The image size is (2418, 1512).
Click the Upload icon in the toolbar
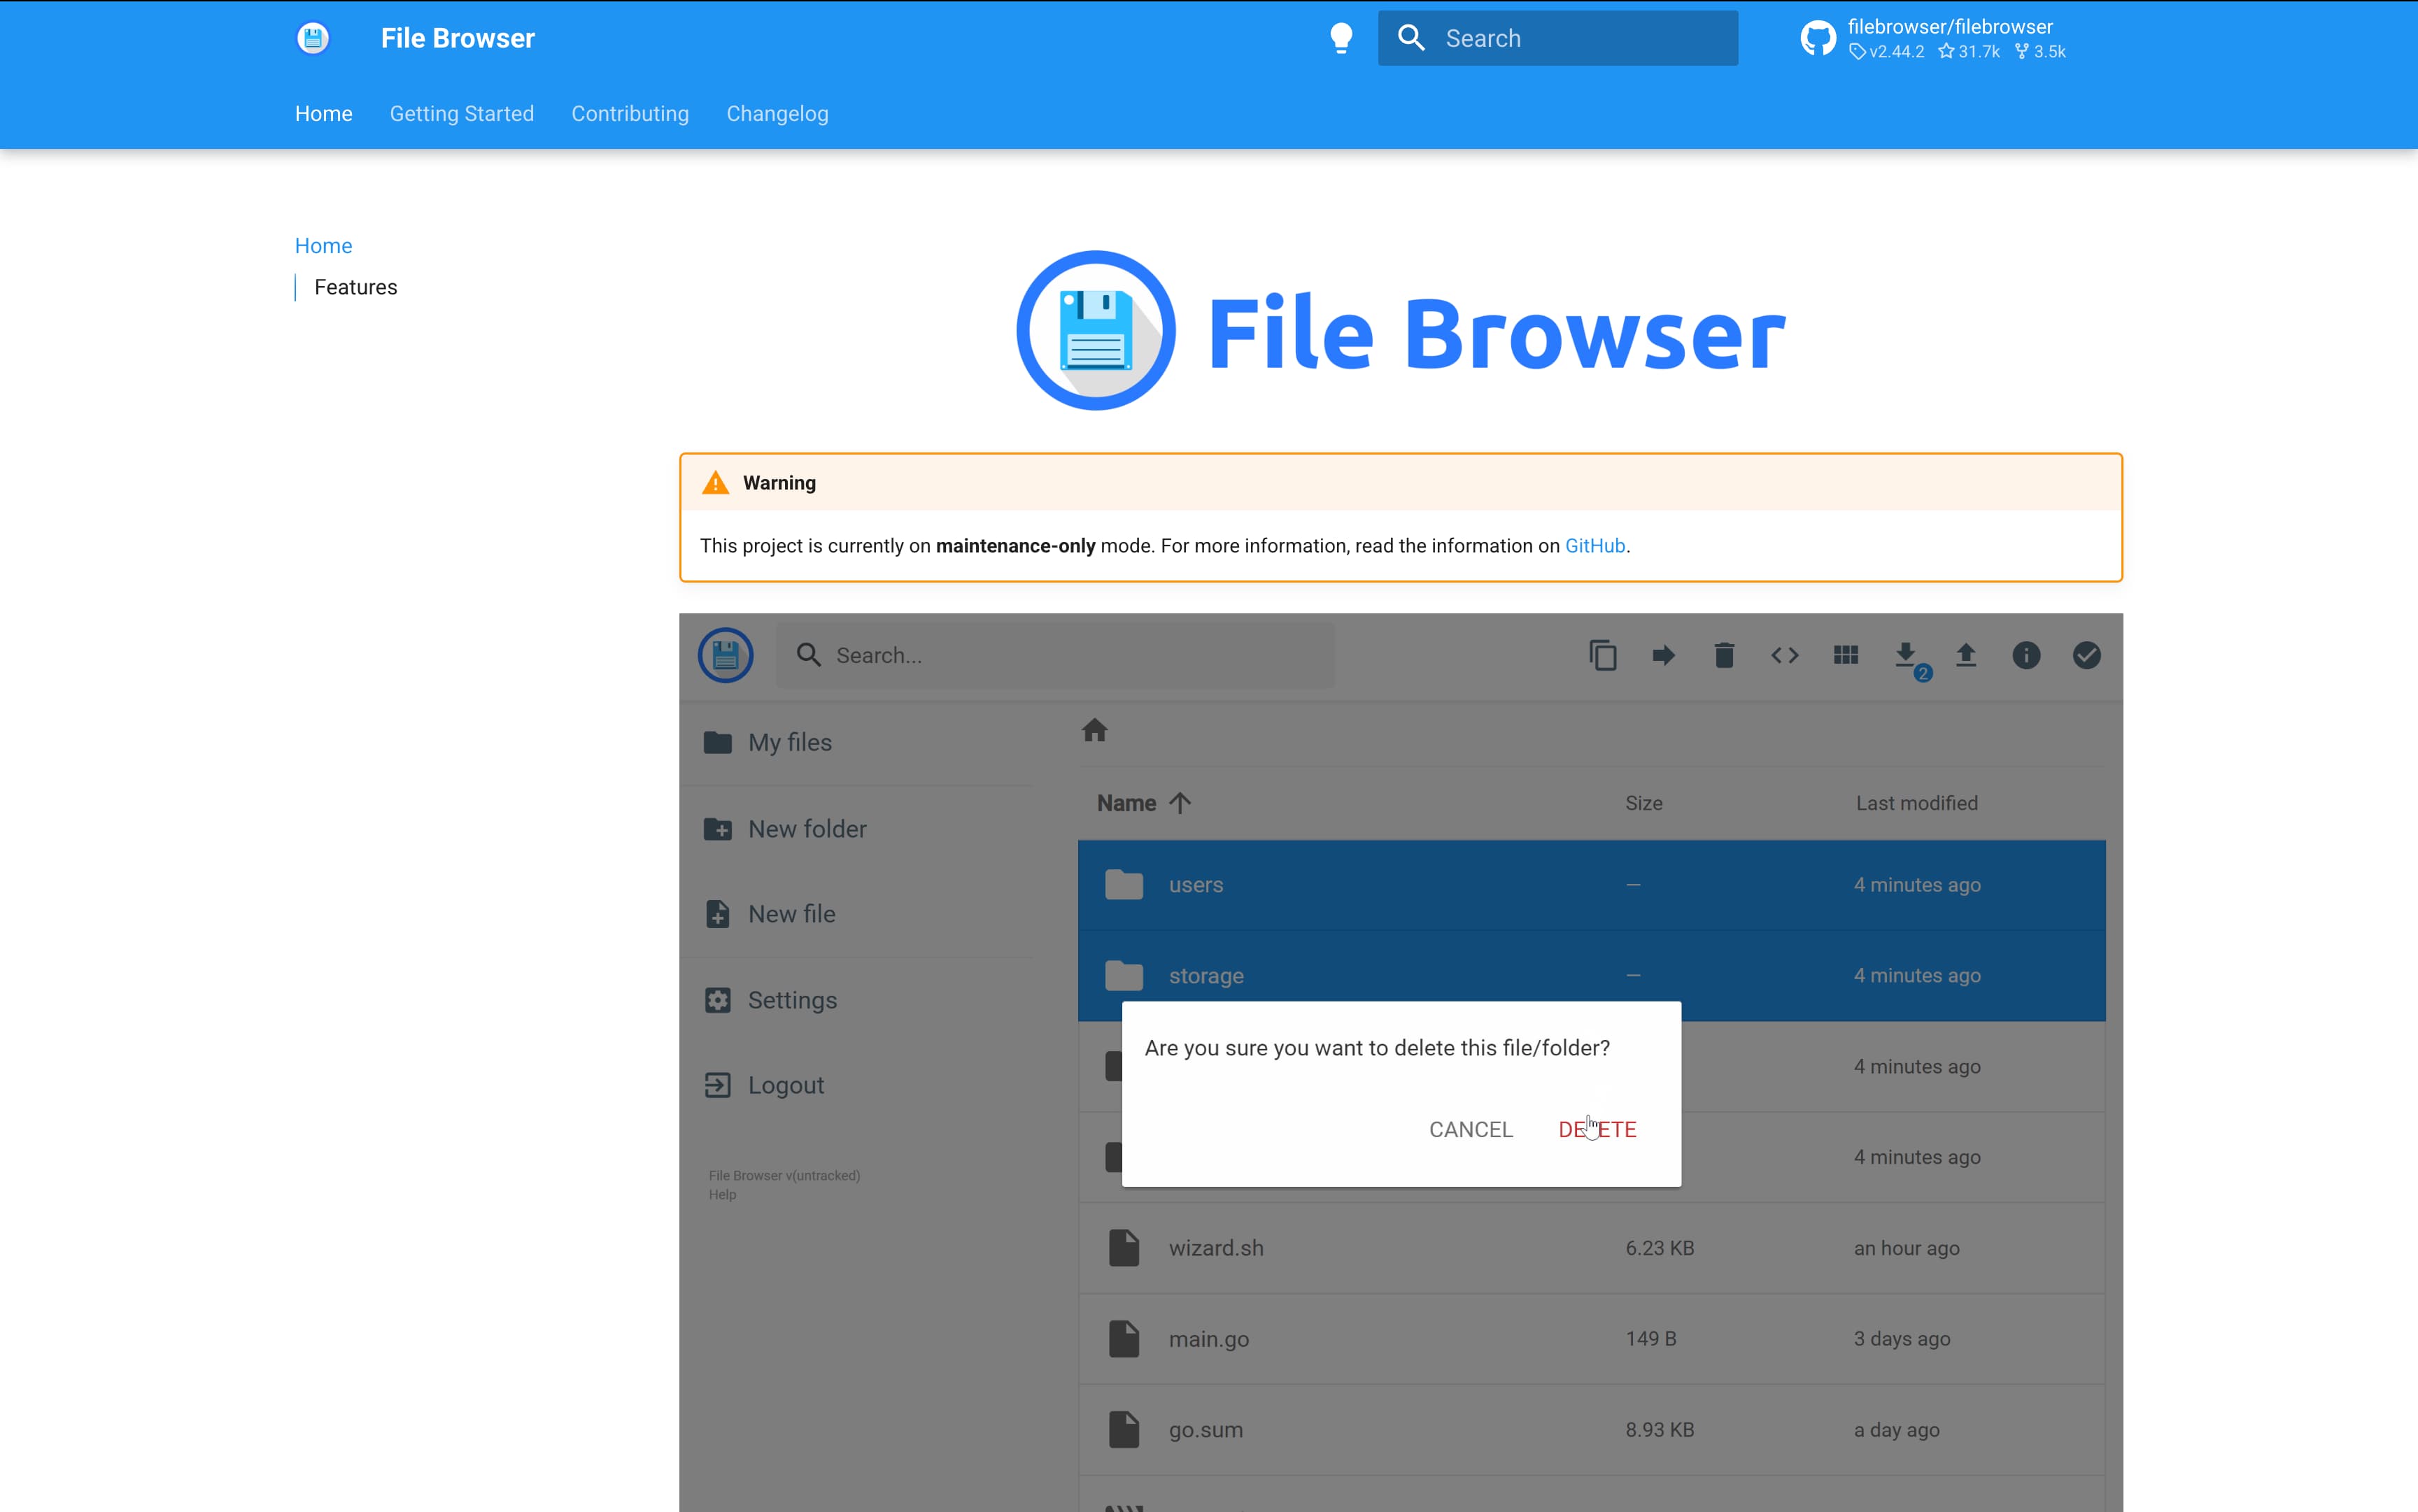[x=1966, y=655]
